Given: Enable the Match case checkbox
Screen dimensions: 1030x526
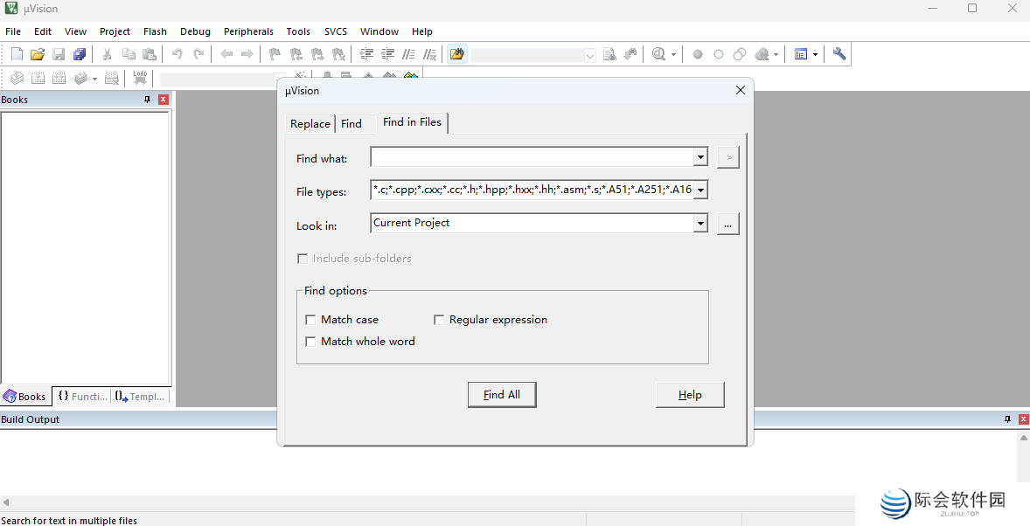Looking at the screenshot, I should 310,320.
